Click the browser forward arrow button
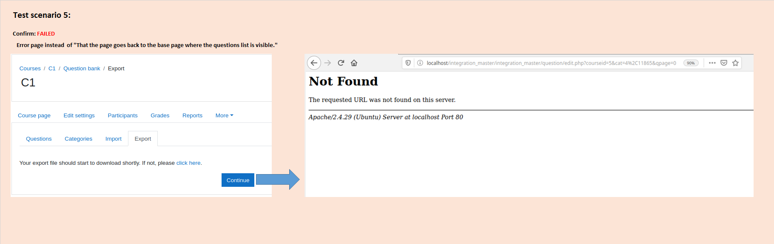This screenshot has height=244, width=774. (327, 63)
